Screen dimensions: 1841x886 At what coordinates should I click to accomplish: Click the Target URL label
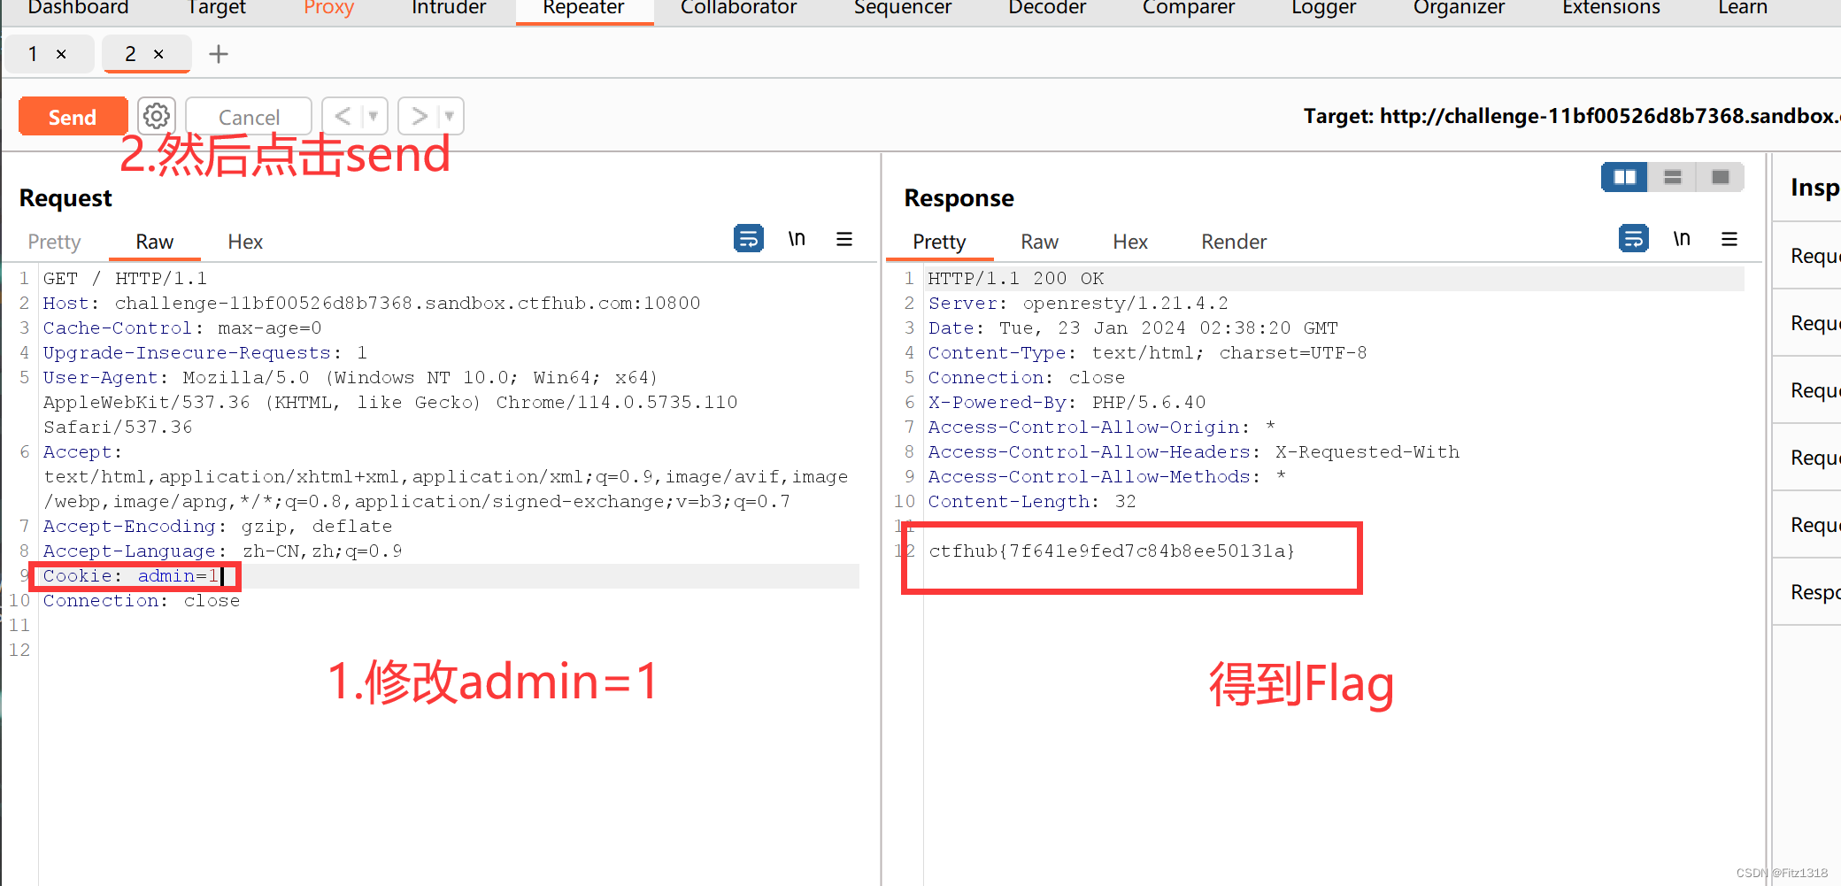[1572, 116]
